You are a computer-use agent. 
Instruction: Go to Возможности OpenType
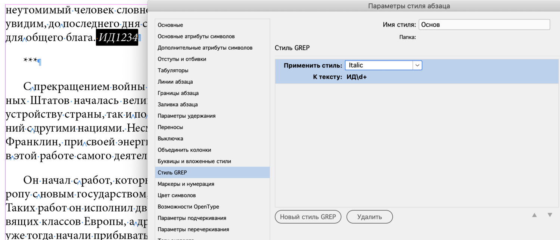coord(188,207)
